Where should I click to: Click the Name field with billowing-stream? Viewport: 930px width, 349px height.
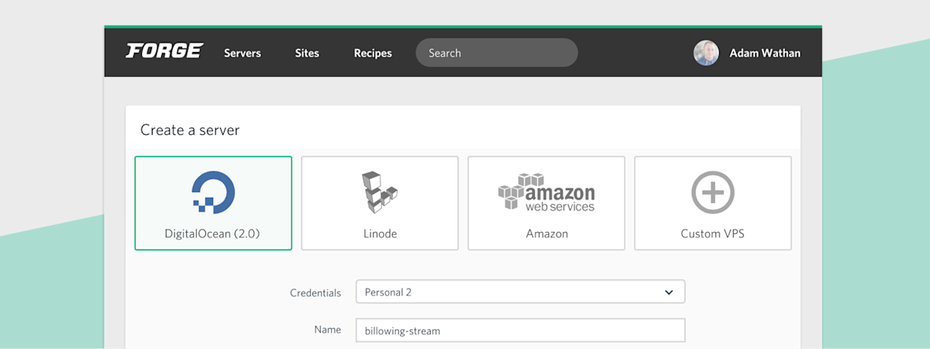click(x=520, y=330)
